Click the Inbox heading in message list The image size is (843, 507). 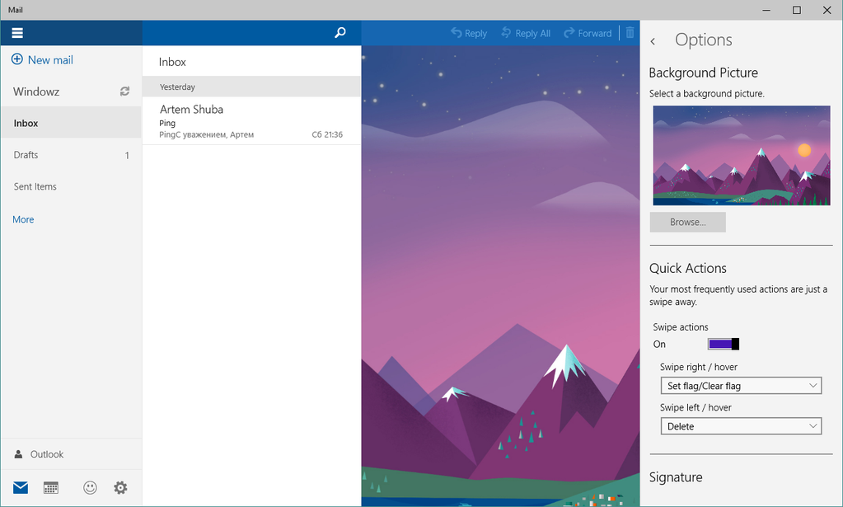click(x=172, y=62)
